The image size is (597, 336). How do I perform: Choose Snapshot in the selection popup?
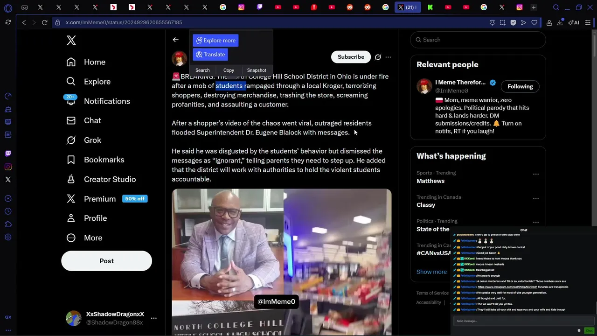257,70
